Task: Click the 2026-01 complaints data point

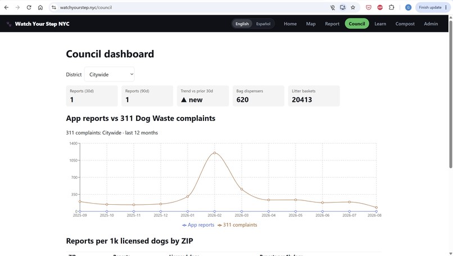Action: [x=188, y=196]
